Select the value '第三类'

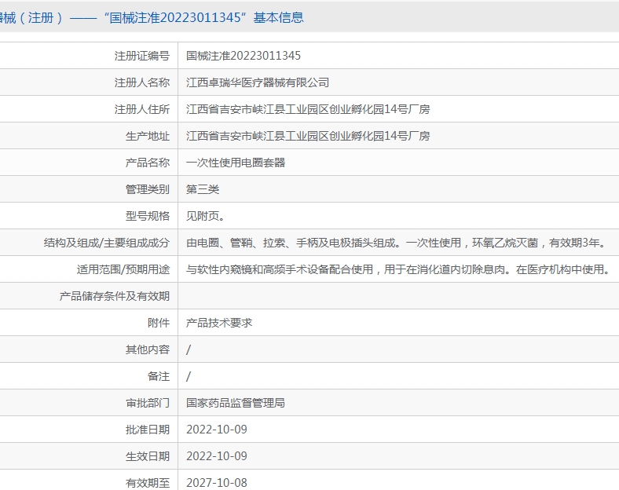pyautogui.click(x=203, y=189)
